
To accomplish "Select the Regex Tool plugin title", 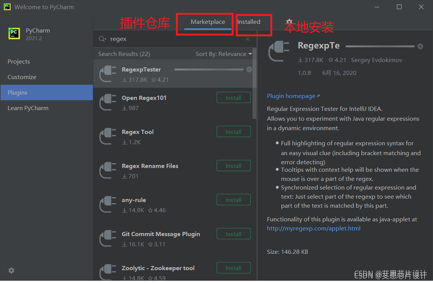I will point(138,132).
